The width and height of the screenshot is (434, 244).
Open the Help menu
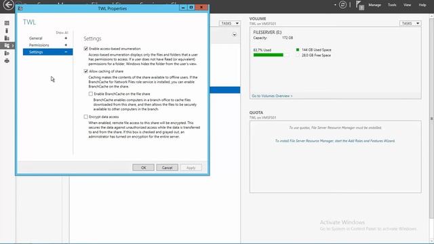coord(422,5)
